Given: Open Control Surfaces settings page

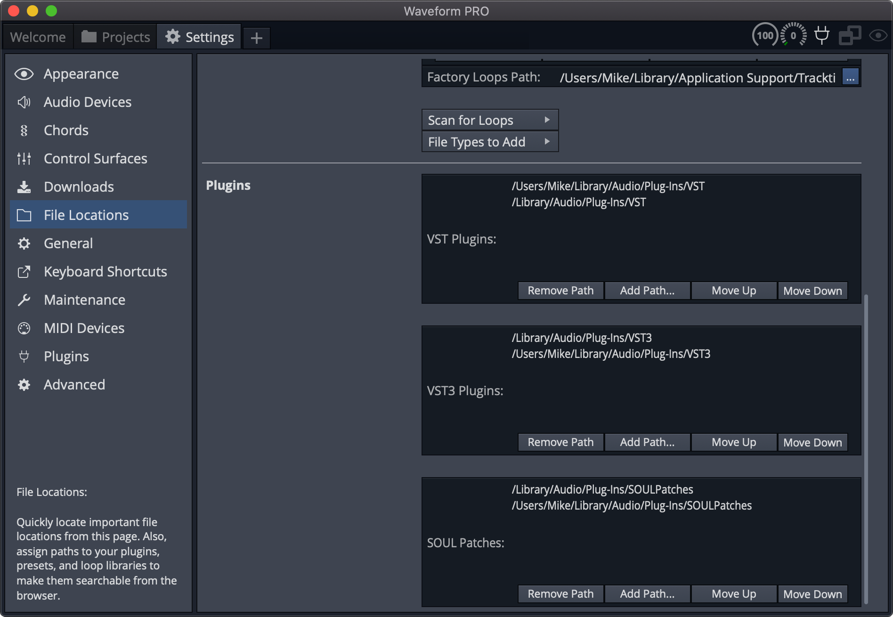Looking at the screenshot, I should (x=98, y=159).
